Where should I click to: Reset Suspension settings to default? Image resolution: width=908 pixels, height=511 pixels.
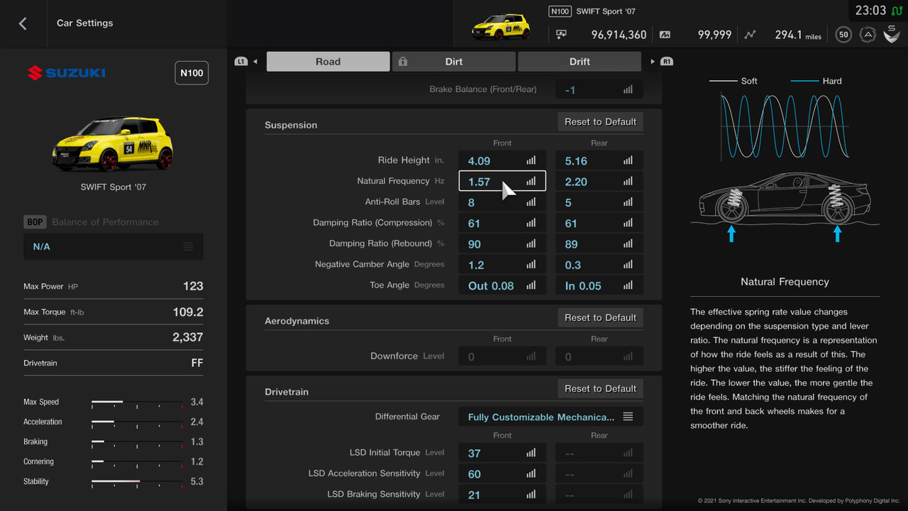[x=600, y=121]
